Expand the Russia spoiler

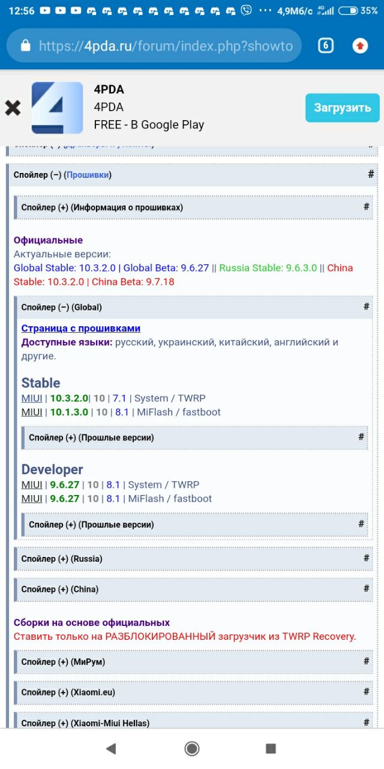click(x=193, y=559)
